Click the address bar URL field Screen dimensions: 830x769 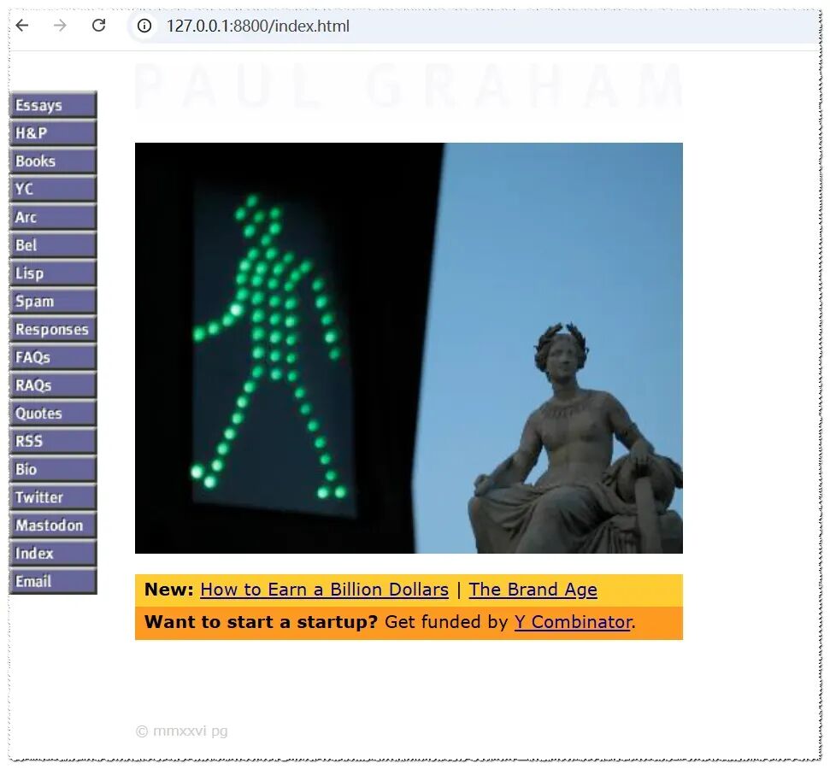click(476, 26)
